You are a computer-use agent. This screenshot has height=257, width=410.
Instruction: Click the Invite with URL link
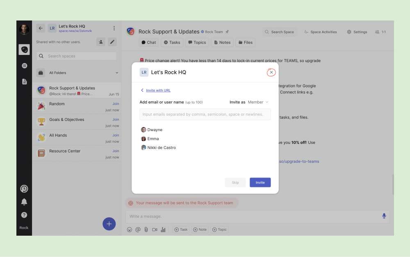(x=158, y=90)
